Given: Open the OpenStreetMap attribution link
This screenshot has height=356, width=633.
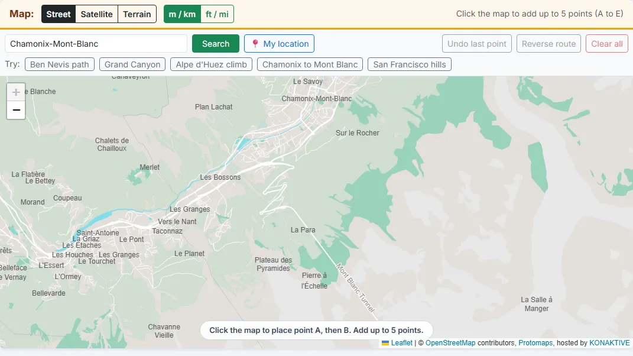Looking at the screenshot, I should pos(450,342).
